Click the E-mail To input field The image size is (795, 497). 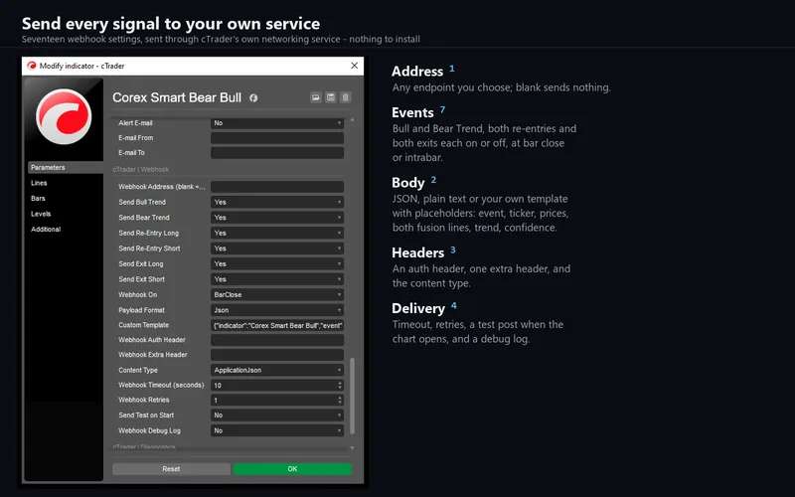tap(277, 153)
